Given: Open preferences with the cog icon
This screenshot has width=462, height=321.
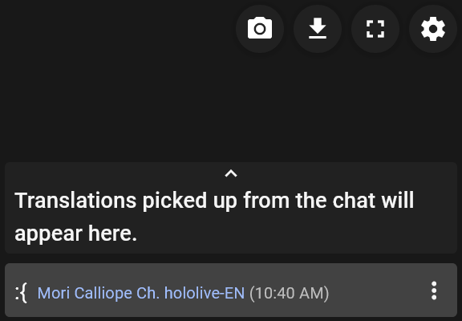Looking at the screenshot, I should [433, 29].
